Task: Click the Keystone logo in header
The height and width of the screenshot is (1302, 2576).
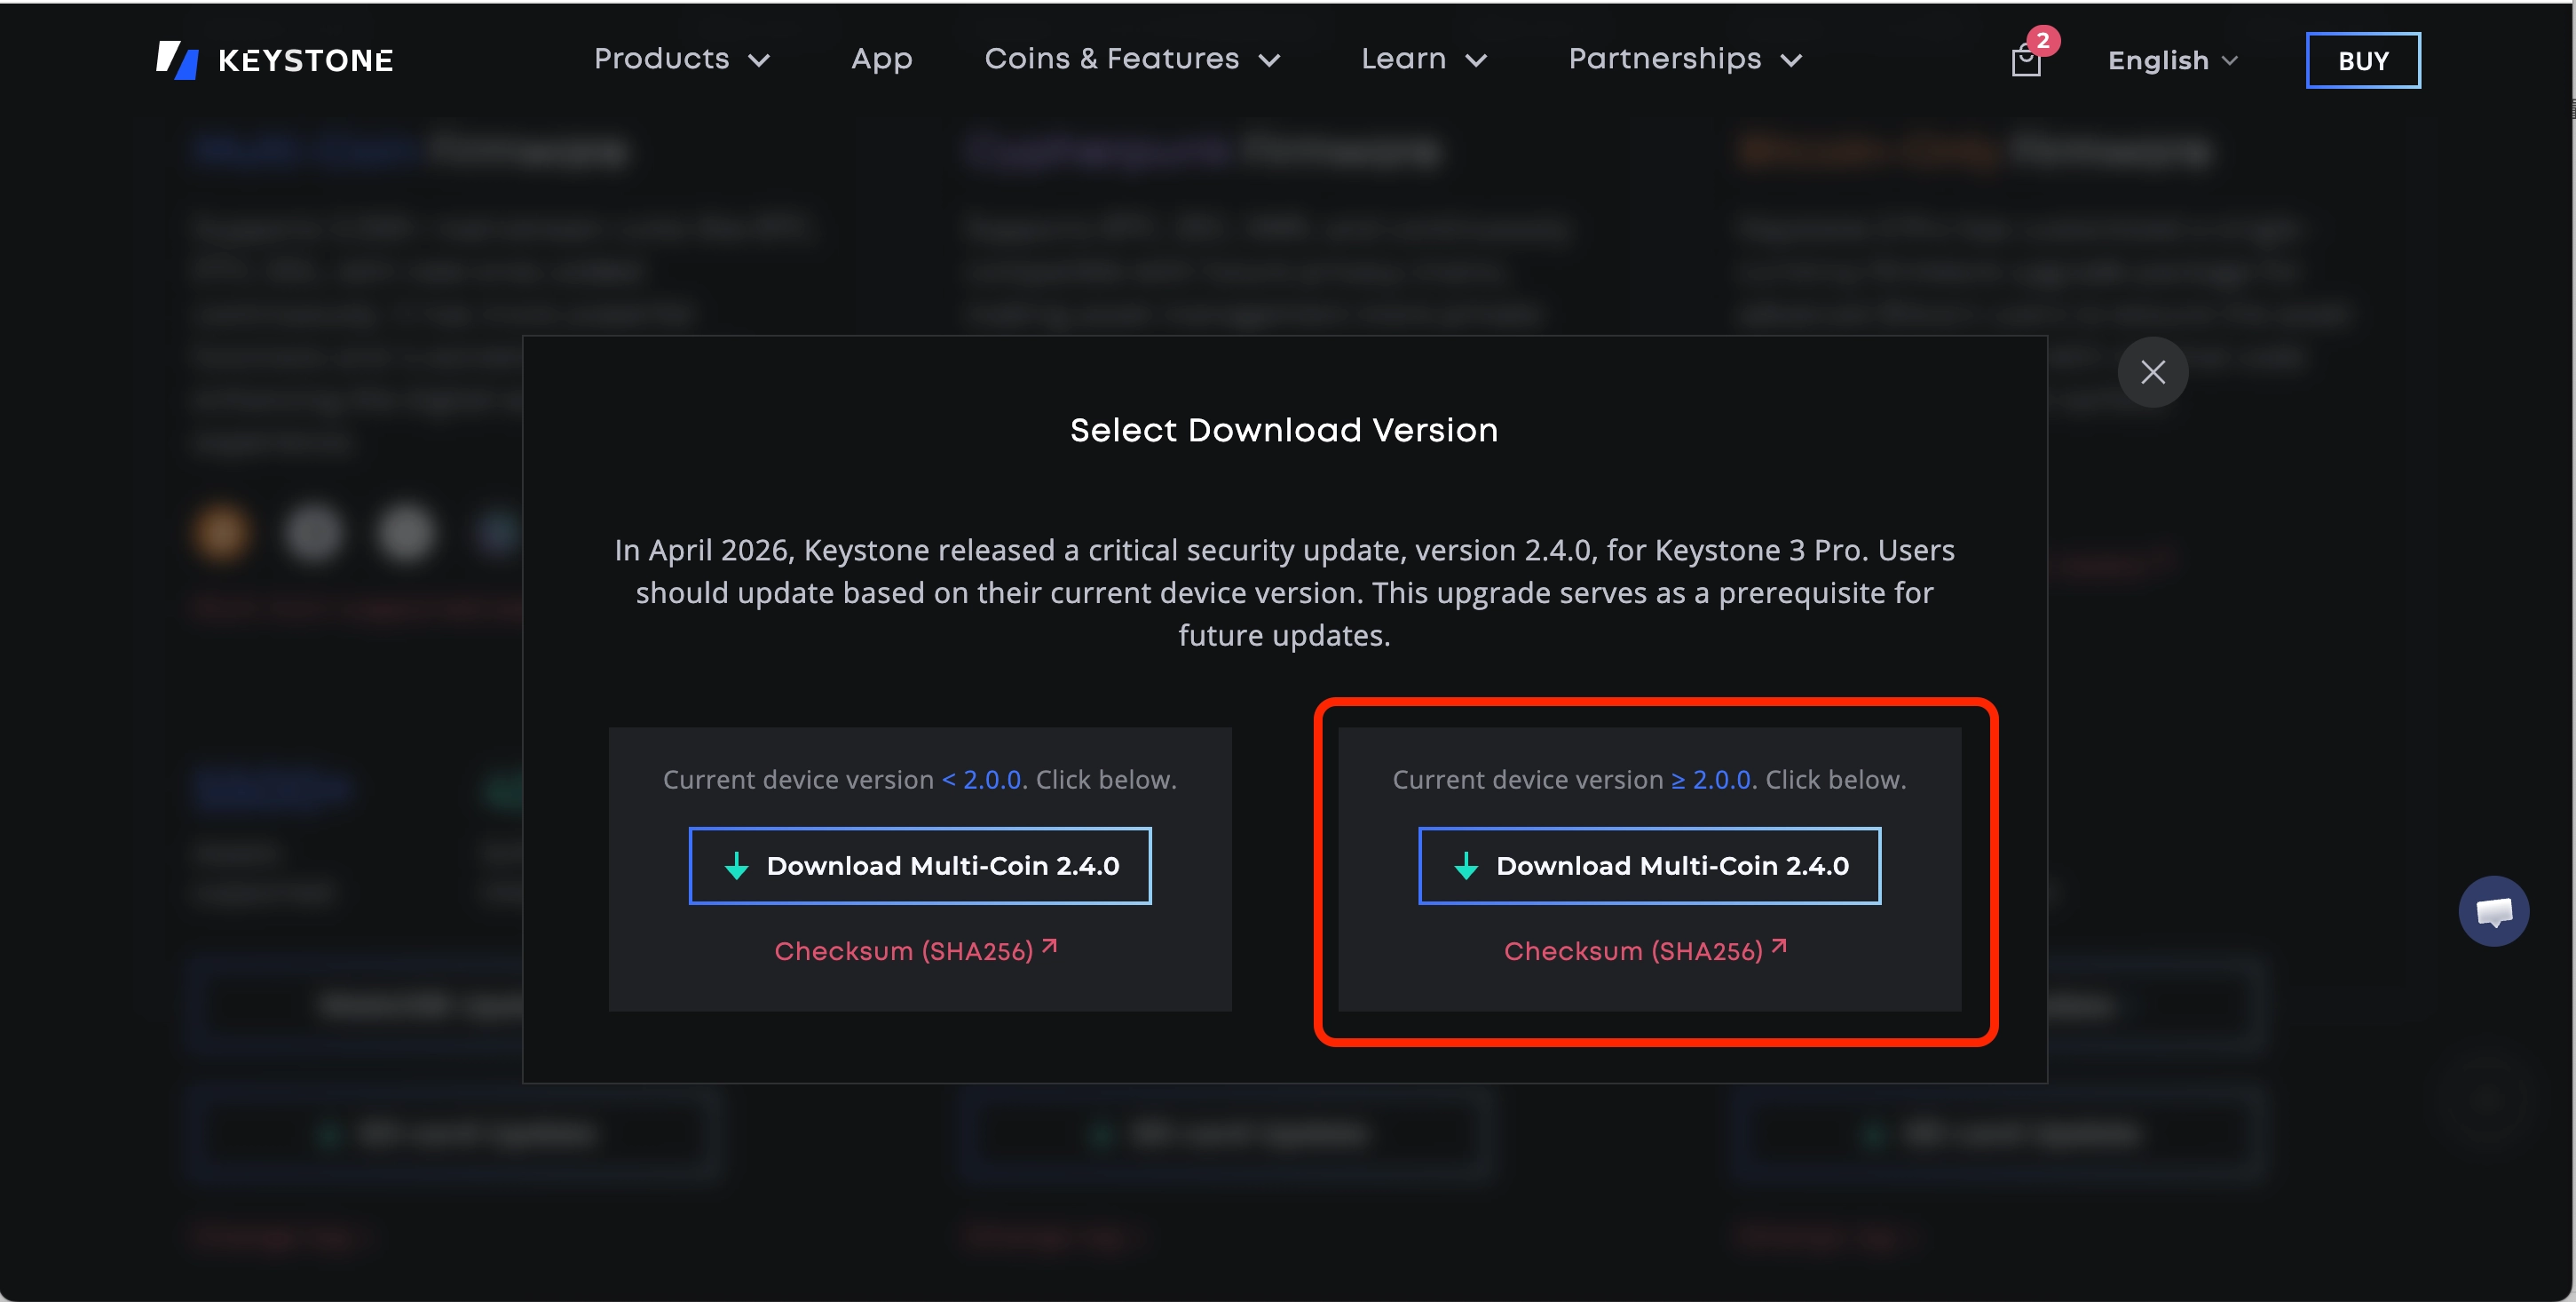Action: pos(275,60)
